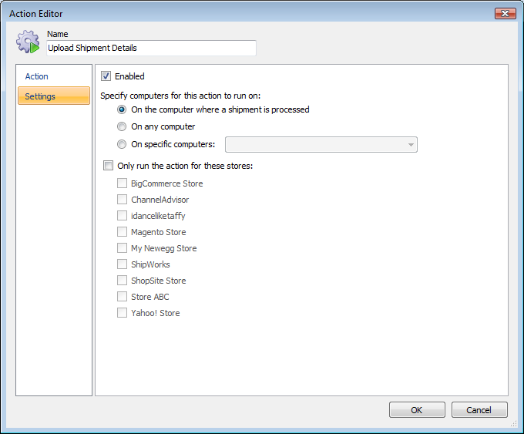Check the Yahoo! Store checkbox
524x434 pixels.
pyautogui.click(x=122, y=313)
